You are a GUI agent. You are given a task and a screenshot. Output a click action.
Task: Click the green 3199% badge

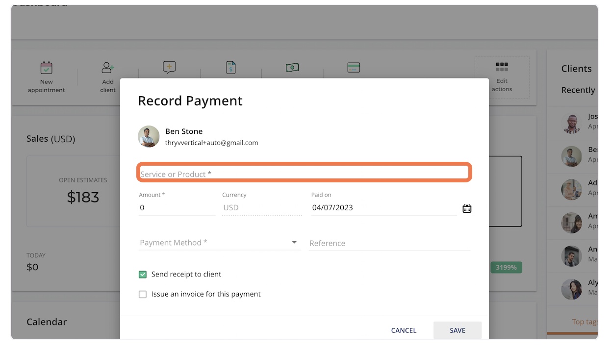tap(506, 268)
